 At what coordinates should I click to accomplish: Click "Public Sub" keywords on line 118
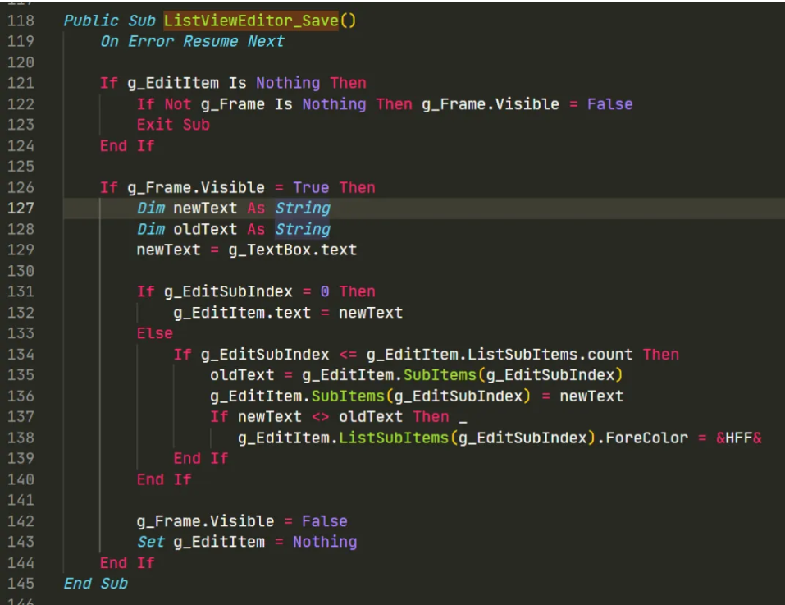(x=110, y=21)
